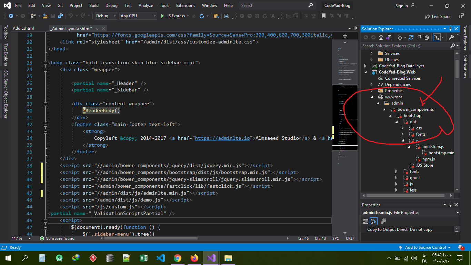Open the Any CPU platform dropdown
This screenshot has height=265, width=471.
138,16
